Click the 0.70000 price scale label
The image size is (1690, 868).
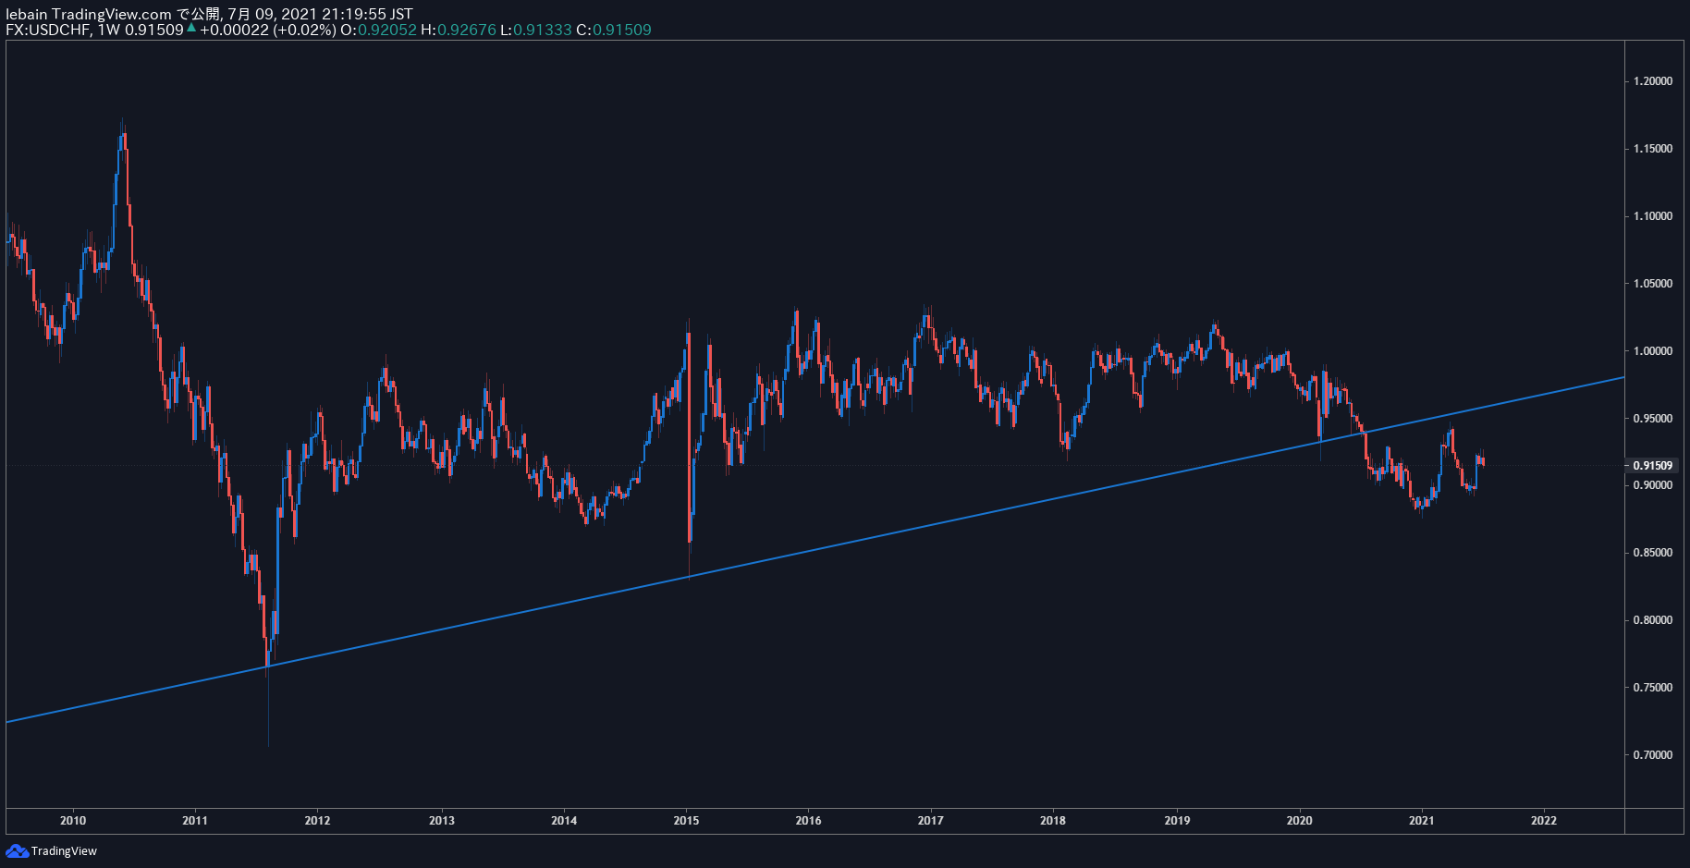tap(1653, 755)
